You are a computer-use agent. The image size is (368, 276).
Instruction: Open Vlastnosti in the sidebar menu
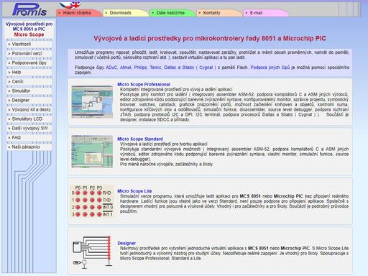click(x=29, y=44)
